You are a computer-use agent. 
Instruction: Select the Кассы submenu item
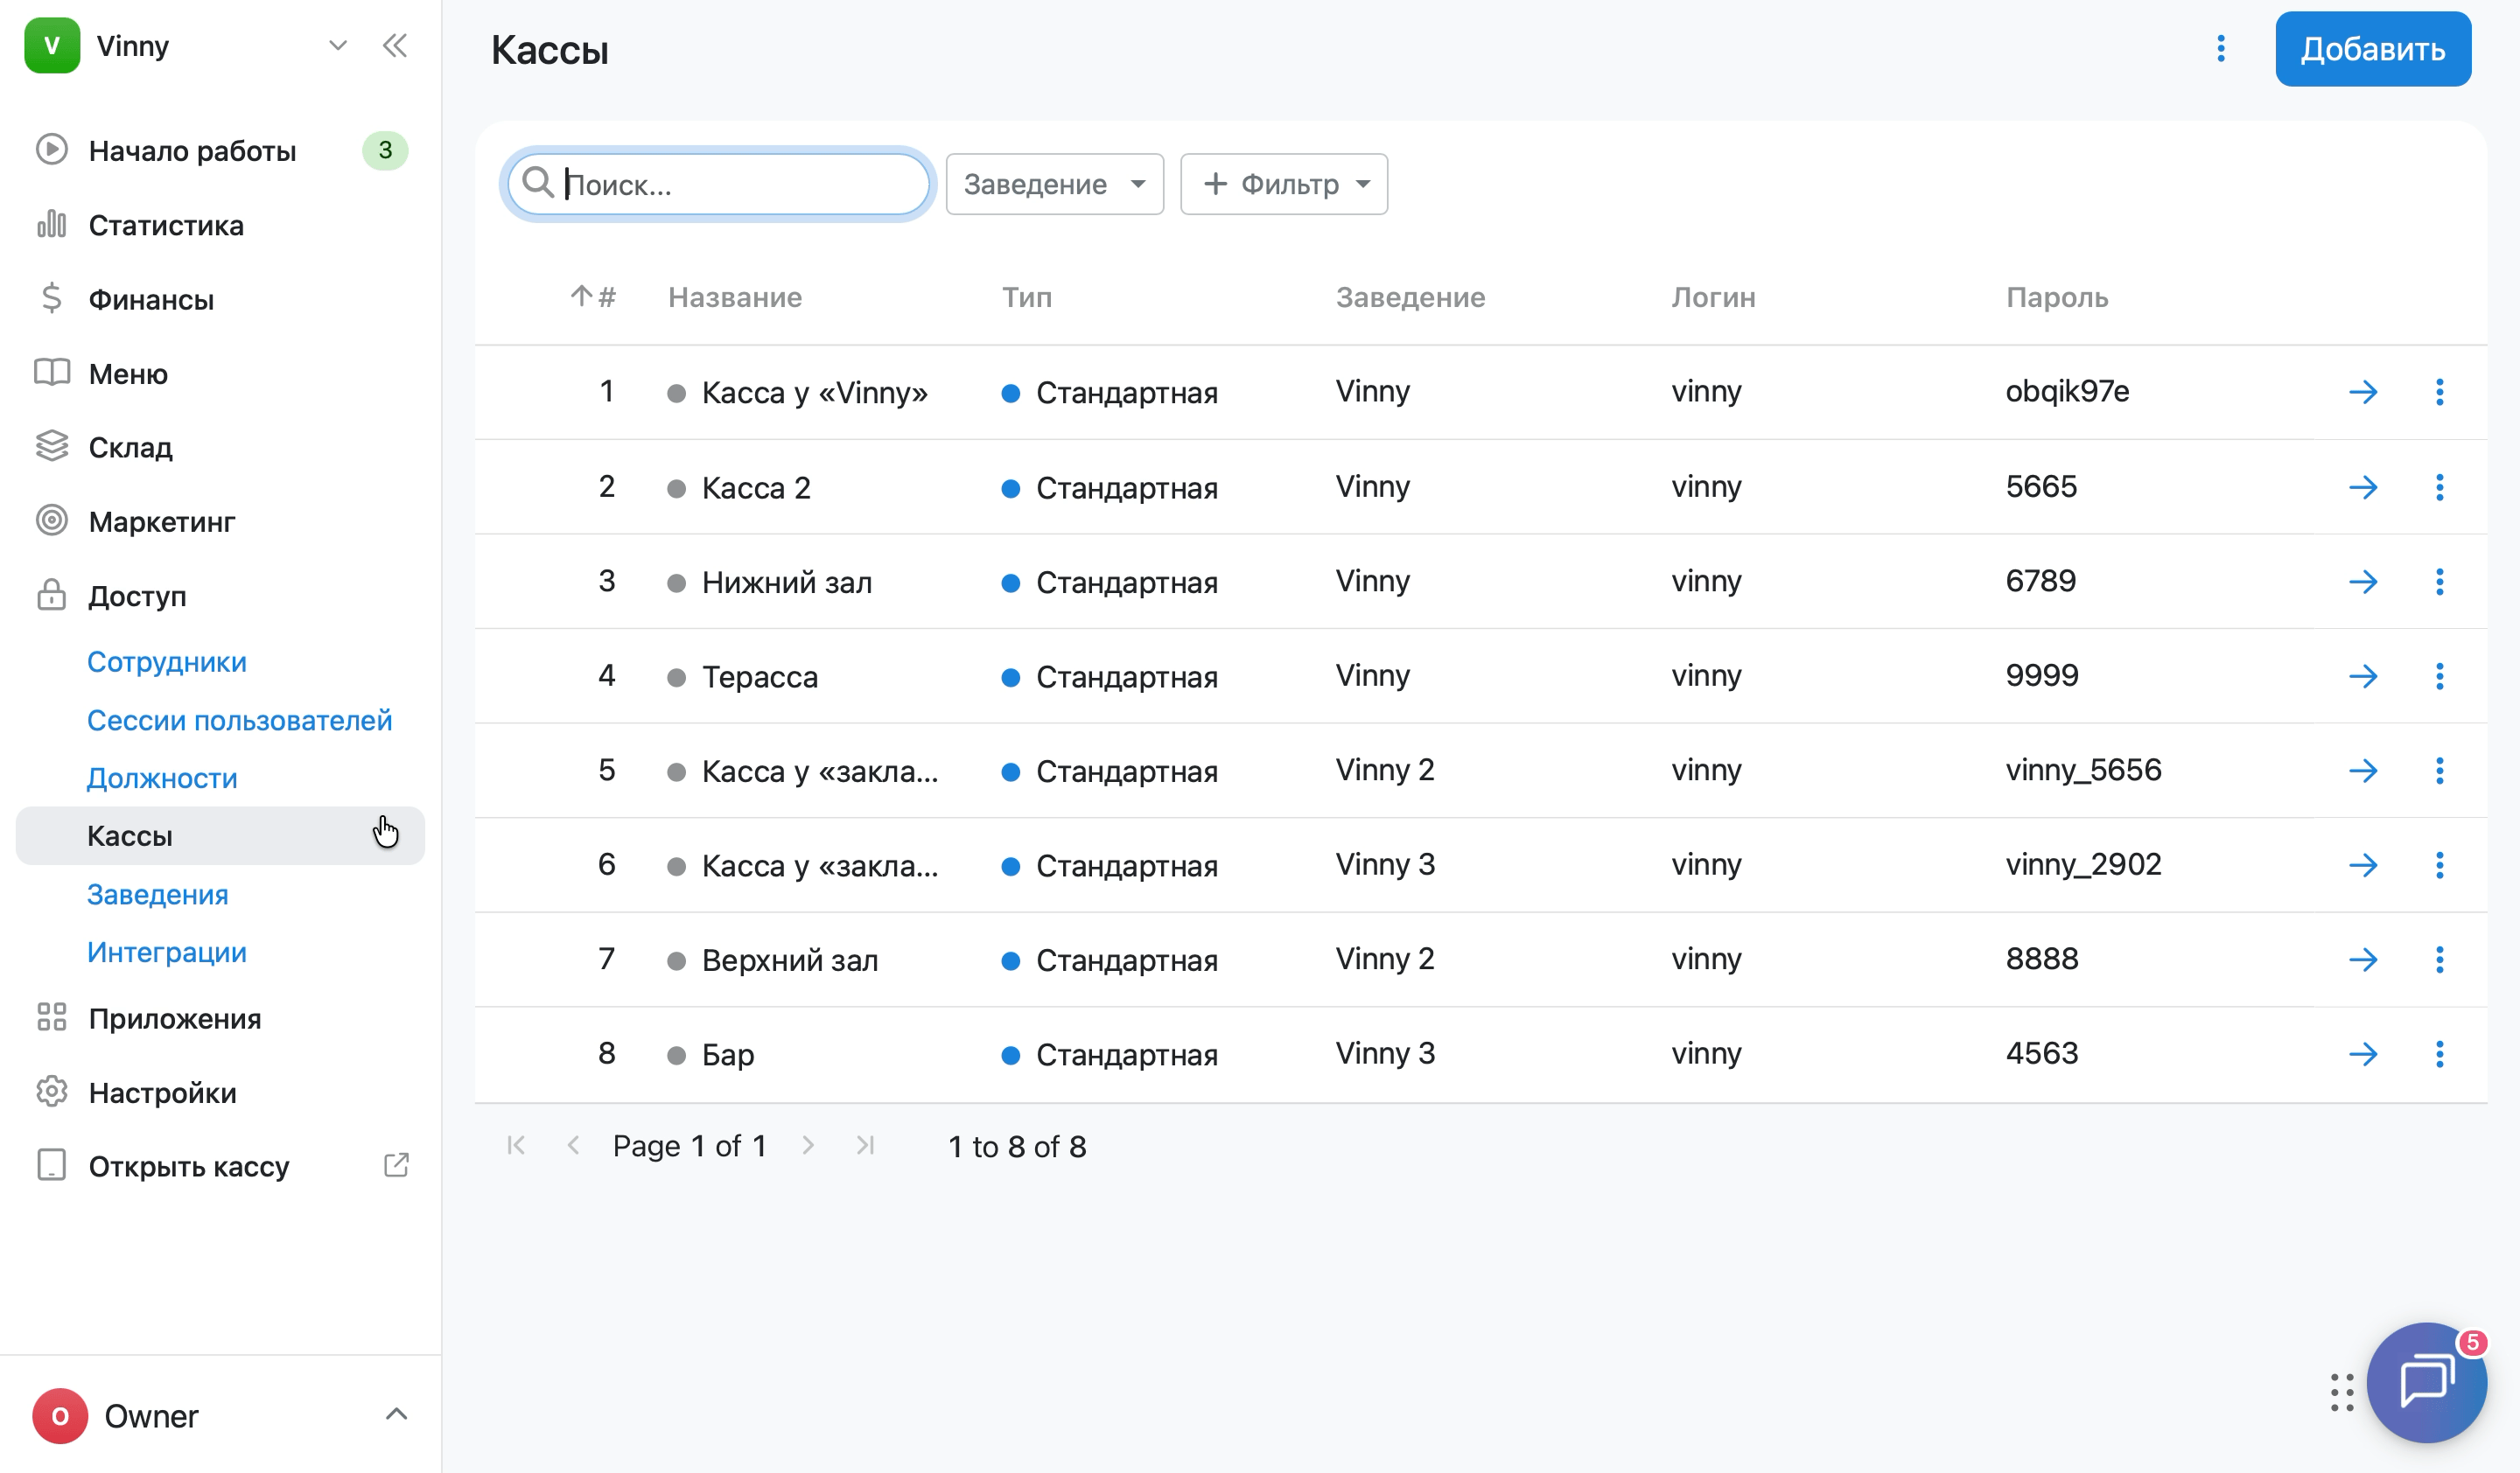click(x=220, y=835)
